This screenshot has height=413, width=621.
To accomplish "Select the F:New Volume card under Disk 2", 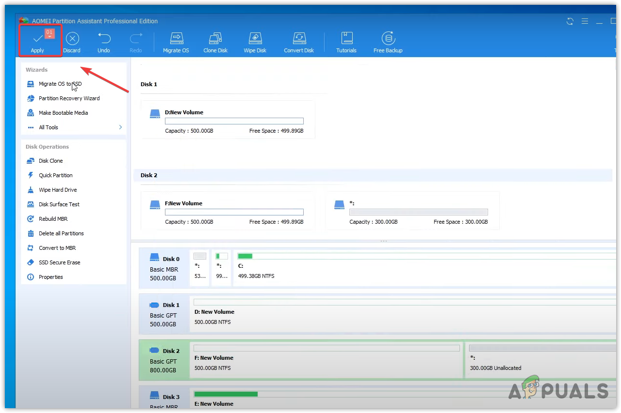I will coord(228,211).
